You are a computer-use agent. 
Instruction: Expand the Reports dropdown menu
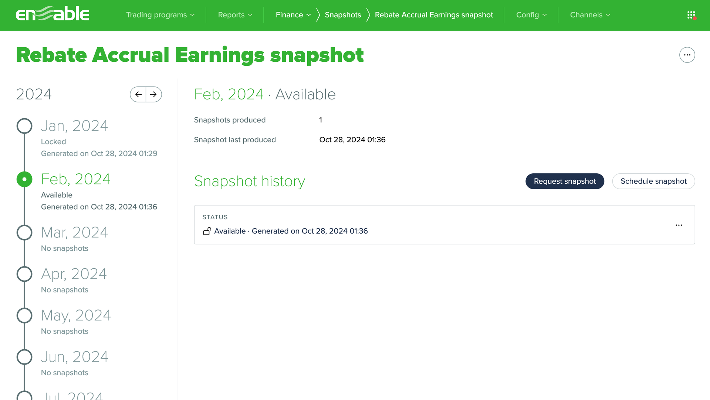(235, 15)
